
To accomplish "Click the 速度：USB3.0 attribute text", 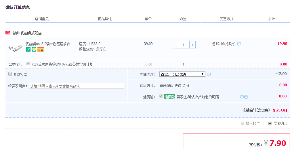I will pyautogui.click(x=90, y=44).
